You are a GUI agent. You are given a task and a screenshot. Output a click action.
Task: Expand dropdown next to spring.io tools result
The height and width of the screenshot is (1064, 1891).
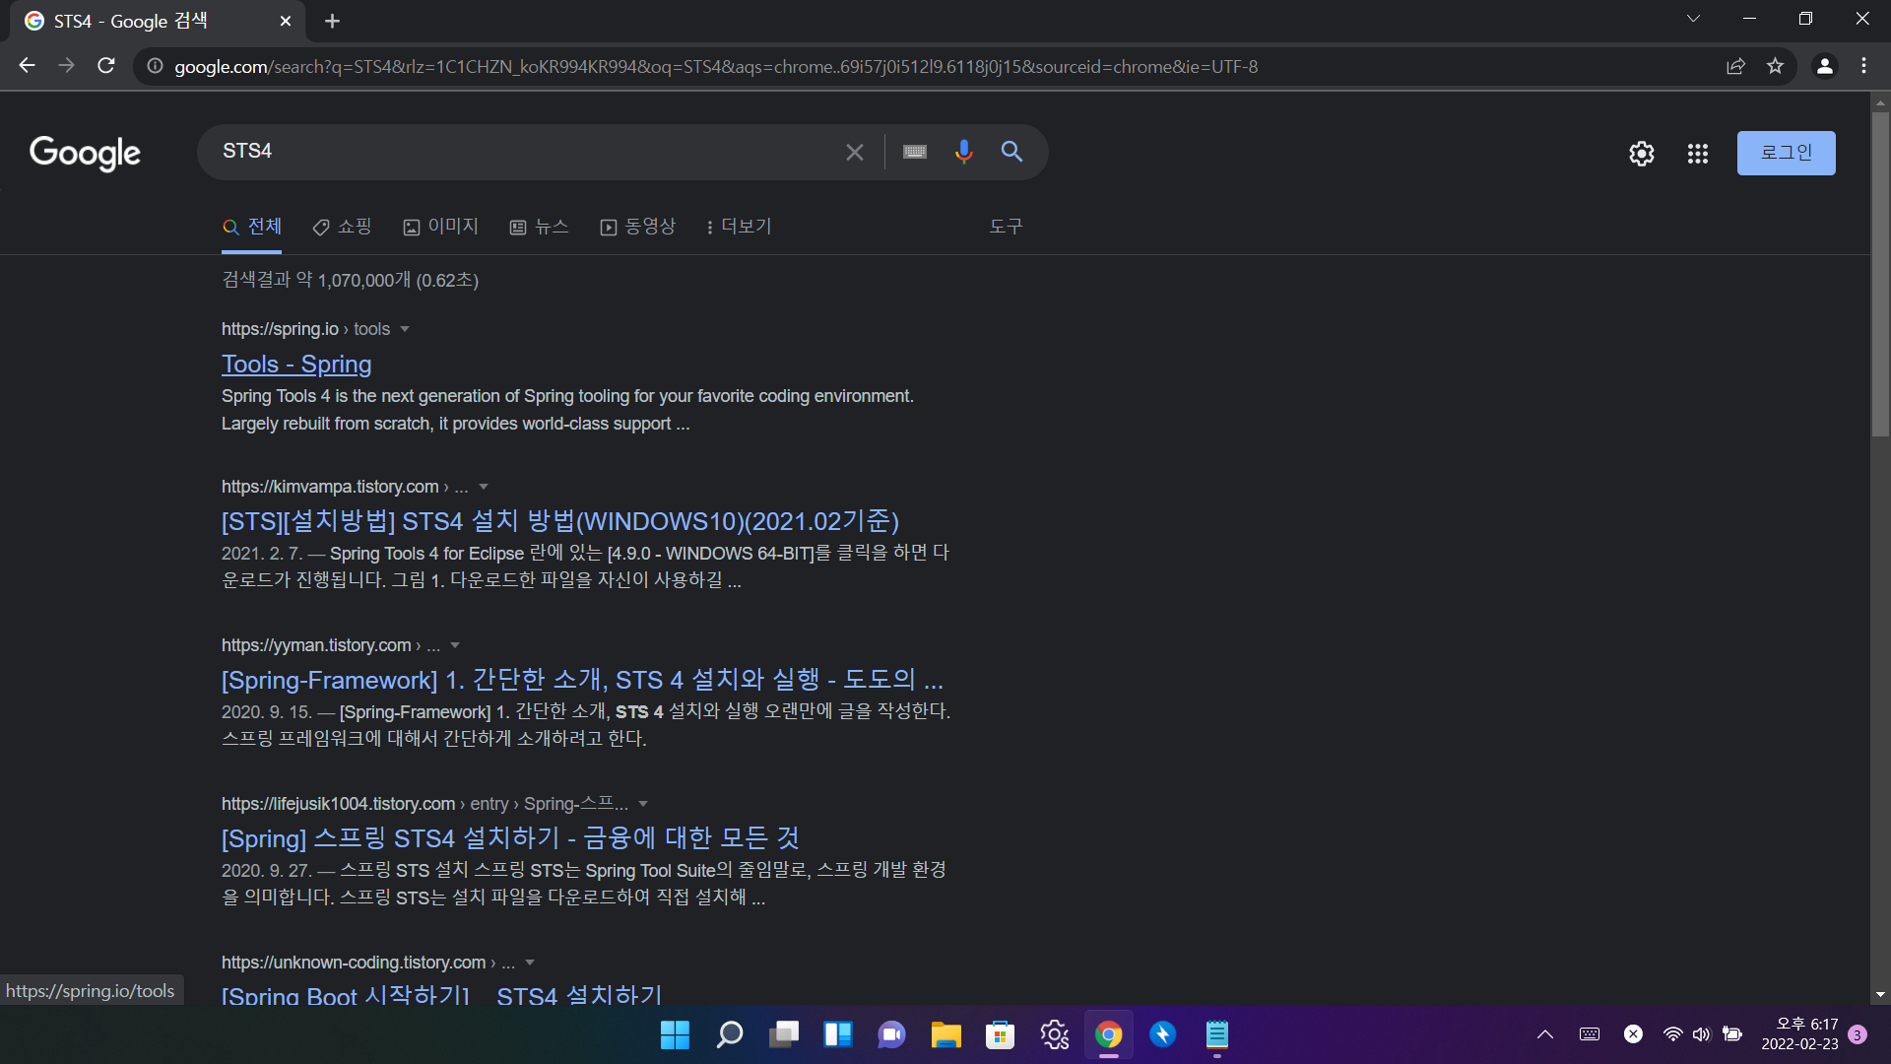405,329
